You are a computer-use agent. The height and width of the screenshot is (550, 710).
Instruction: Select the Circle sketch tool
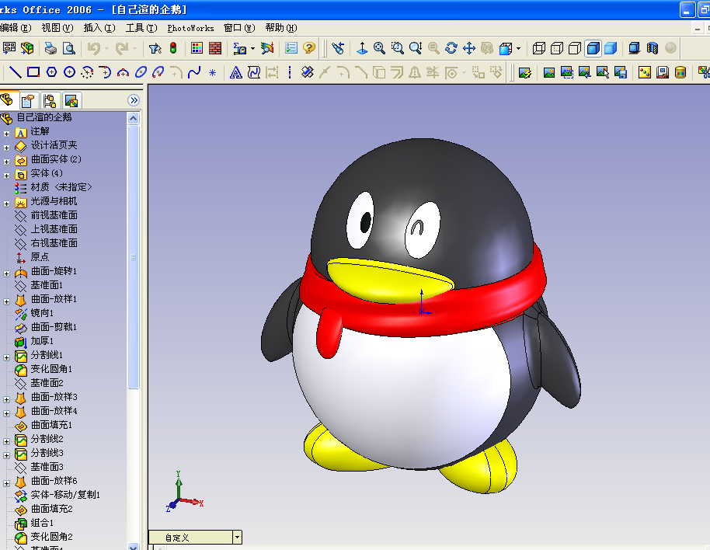click(x=69, y=72)
